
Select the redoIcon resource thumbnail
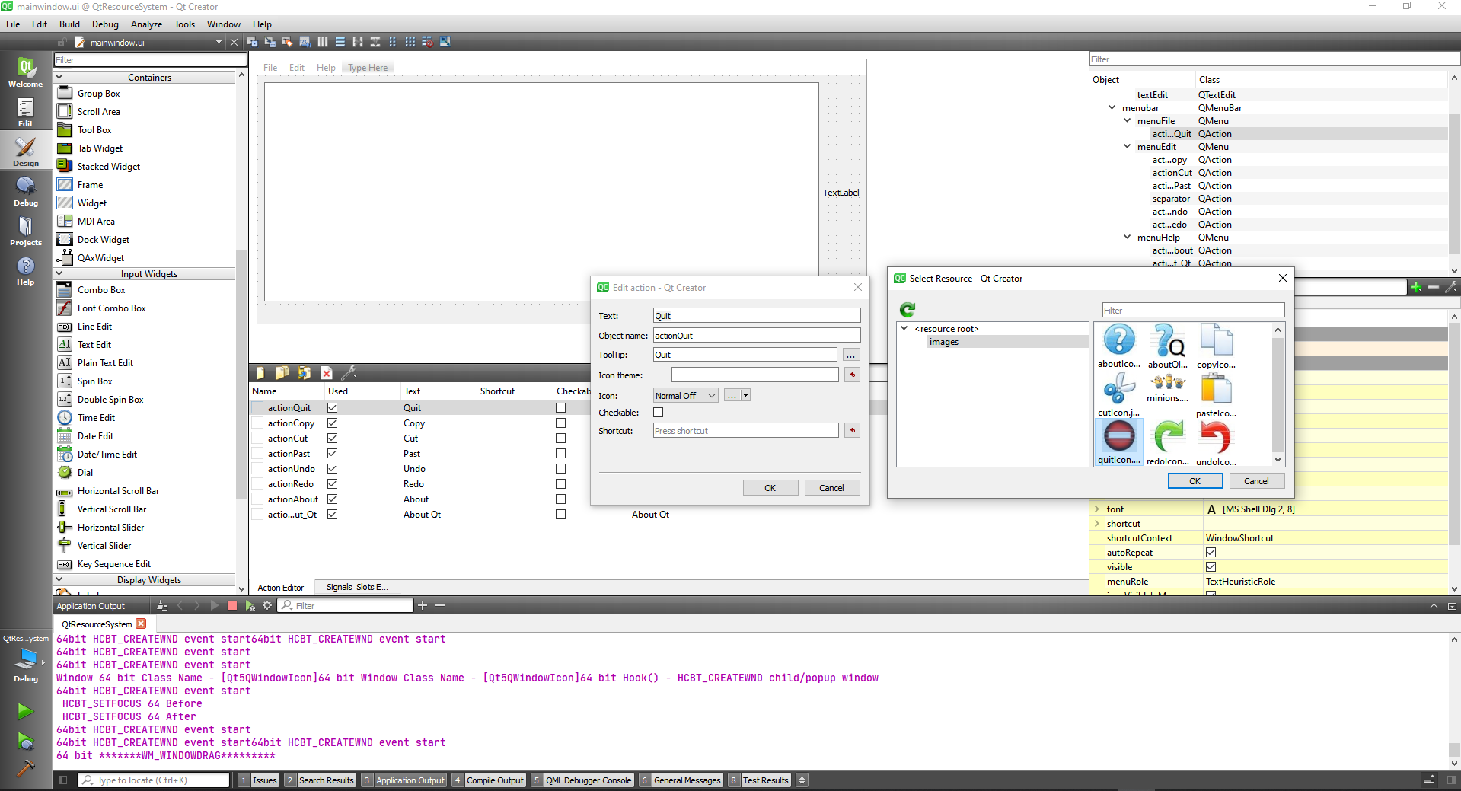(1168, 443)
